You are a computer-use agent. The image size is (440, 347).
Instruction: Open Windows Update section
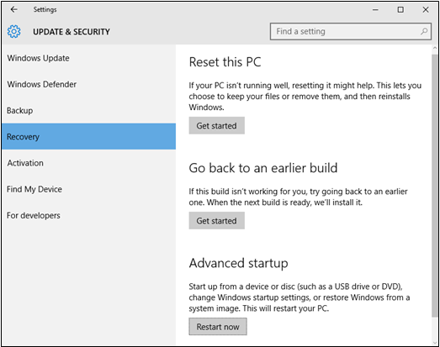88,58
